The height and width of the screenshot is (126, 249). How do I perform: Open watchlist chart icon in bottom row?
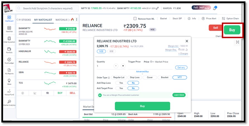[35, 93]
